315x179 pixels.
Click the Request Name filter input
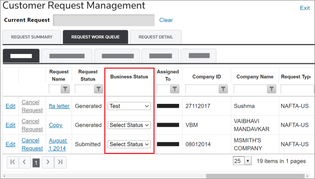[x=55, y=89]
